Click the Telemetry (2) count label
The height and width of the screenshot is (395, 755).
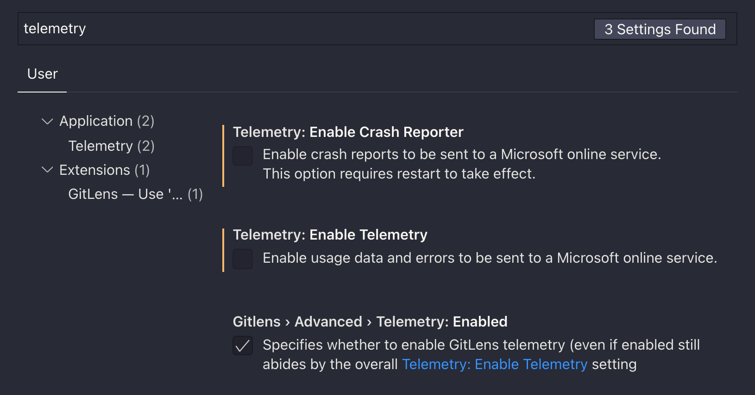pyautogui.click(x=111, y=146)
